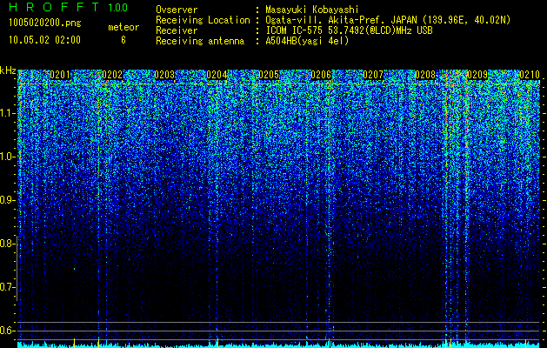
Task: Click the 0203 time marker
Action: (164, 75)
